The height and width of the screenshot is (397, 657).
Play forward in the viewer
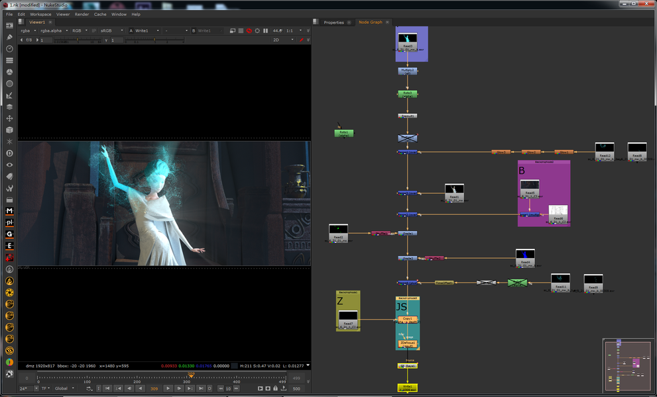[x=168, y=388]
